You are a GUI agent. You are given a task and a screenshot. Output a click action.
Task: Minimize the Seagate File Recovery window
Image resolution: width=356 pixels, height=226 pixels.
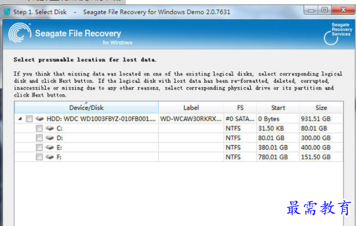[311, 10]
